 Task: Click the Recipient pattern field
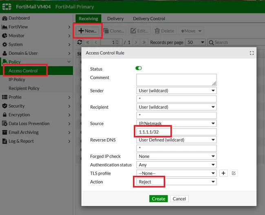(x=177, y=115)
